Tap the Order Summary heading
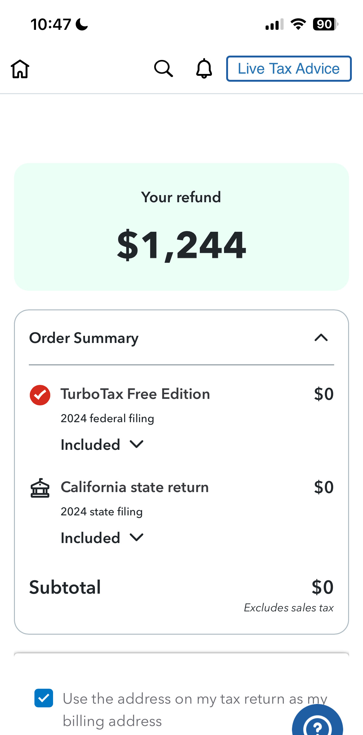363x735 pixels. pos(84,338)
